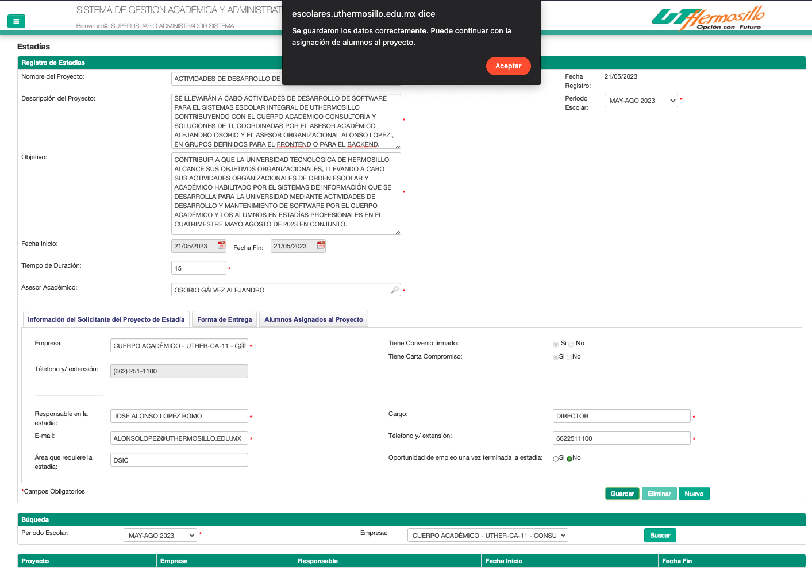Click the Cargo text field
Viewport: 812px width, 570px height.
click(621, 416)
